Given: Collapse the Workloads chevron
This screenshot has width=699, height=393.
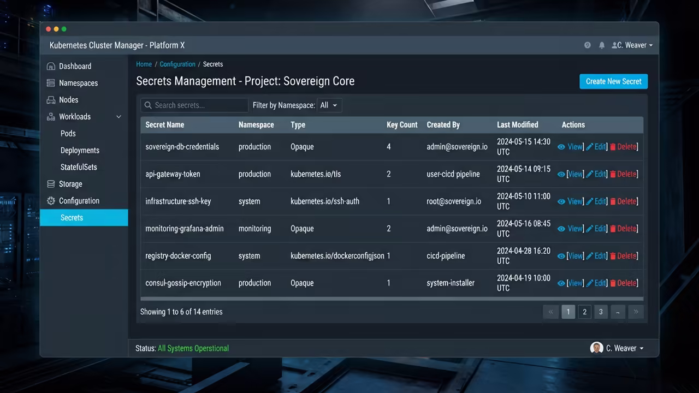Looking at the screenshot, I should (x=119, y=117).
